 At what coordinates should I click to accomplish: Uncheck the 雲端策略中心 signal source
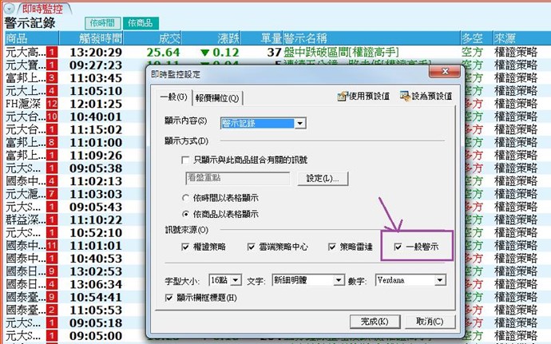tap(251, 247)
